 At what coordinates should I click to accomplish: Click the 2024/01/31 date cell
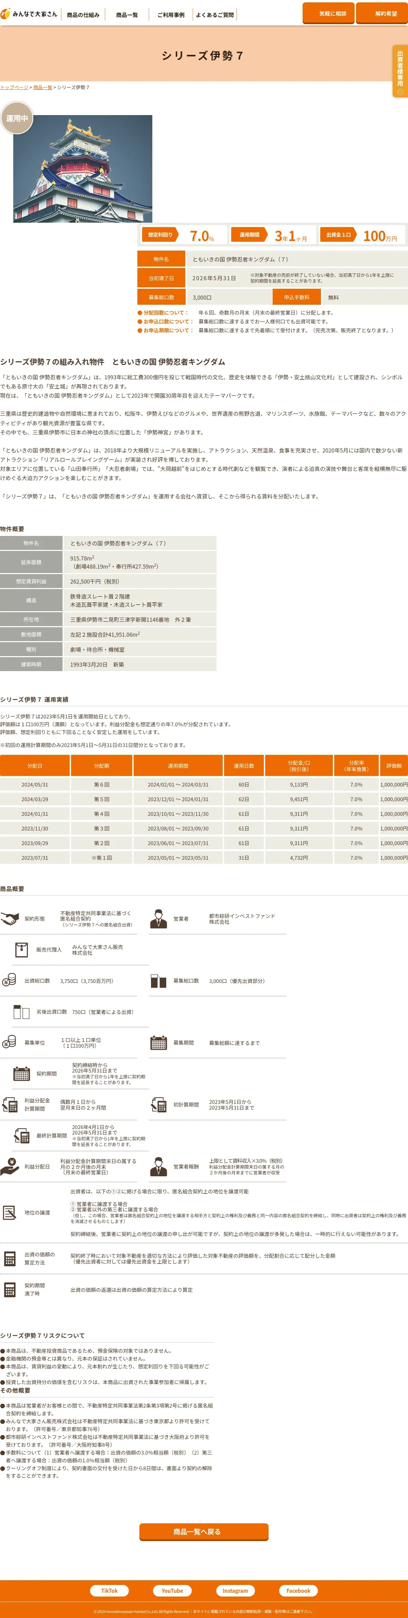point(34,814)
